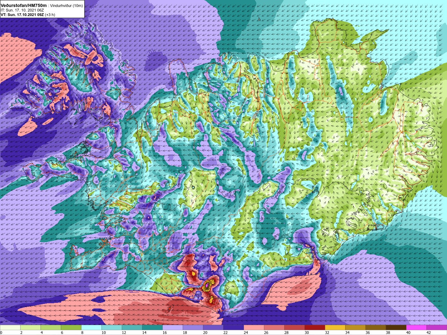Select the 20–22 purple legend swatch

213,328
